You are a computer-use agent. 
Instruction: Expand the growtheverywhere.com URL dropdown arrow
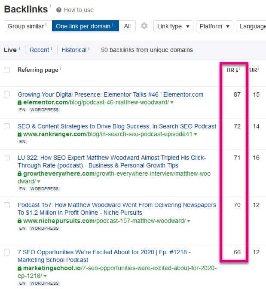click(x=39, y=182)
